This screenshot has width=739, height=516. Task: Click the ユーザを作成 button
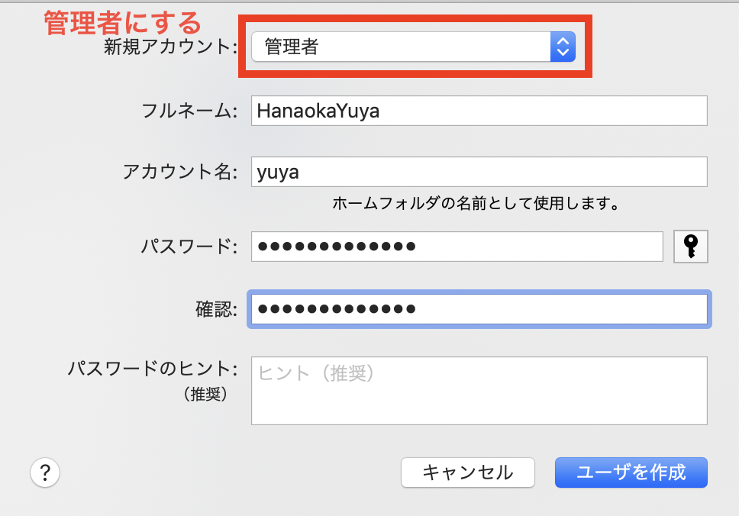[x=631, y=472]
